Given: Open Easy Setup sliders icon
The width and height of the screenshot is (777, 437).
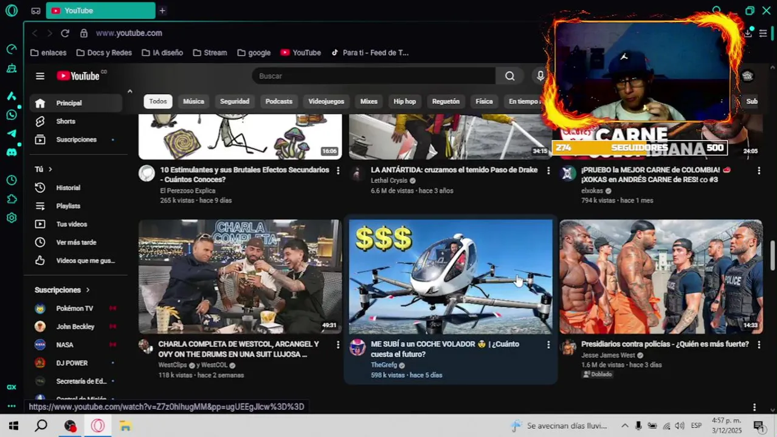Looking at the screenshot, I should coord(763,33).
